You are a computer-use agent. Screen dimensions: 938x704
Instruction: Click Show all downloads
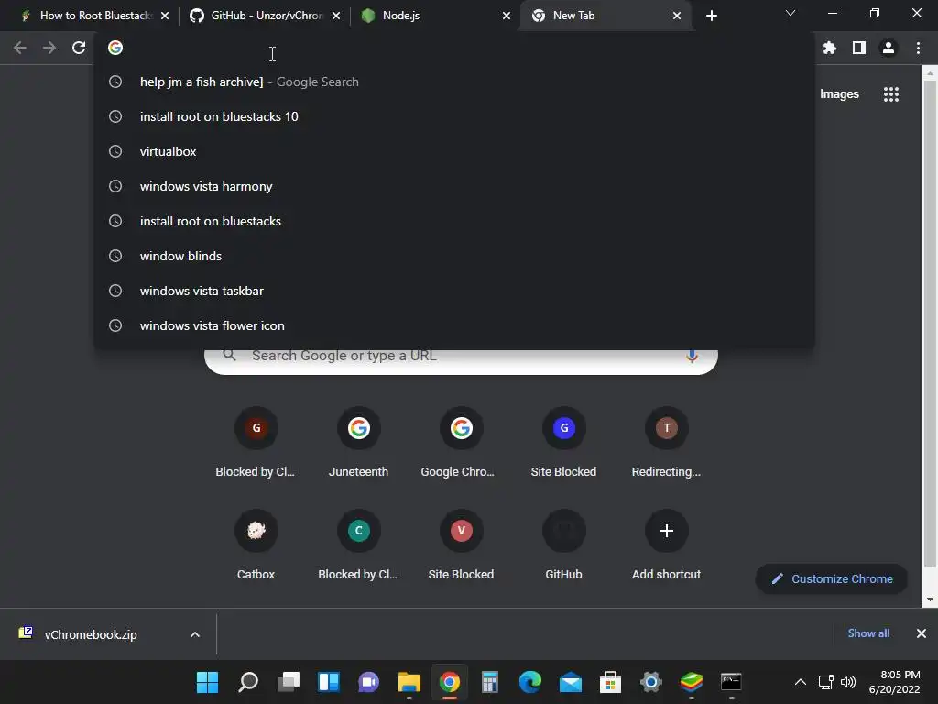pyautogui.click(x=868, y=633)
